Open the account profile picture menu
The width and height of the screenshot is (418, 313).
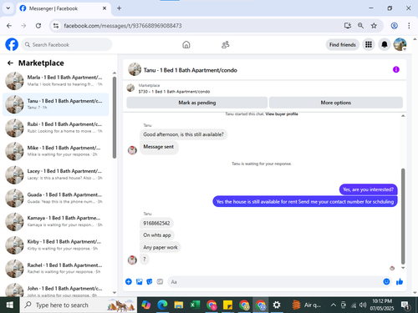point(400,44)
